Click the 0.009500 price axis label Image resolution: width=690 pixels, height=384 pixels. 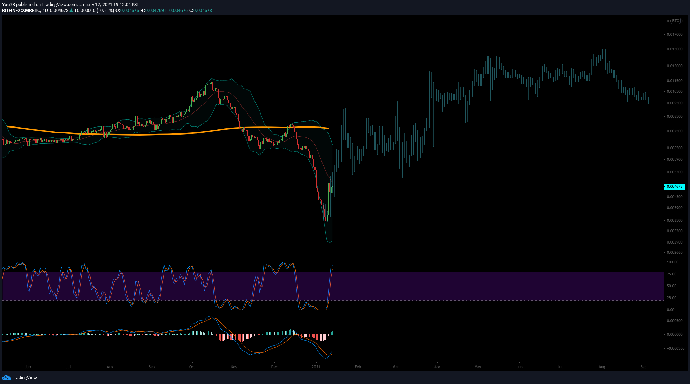pos(675,103)
